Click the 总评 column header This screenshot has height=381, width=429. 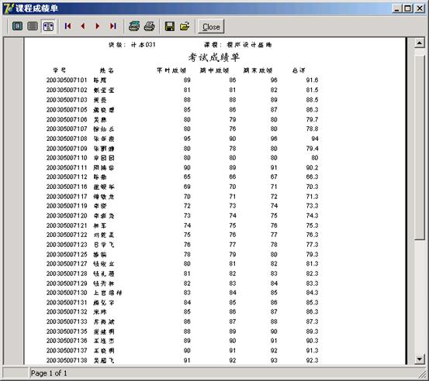coord(299,70)
